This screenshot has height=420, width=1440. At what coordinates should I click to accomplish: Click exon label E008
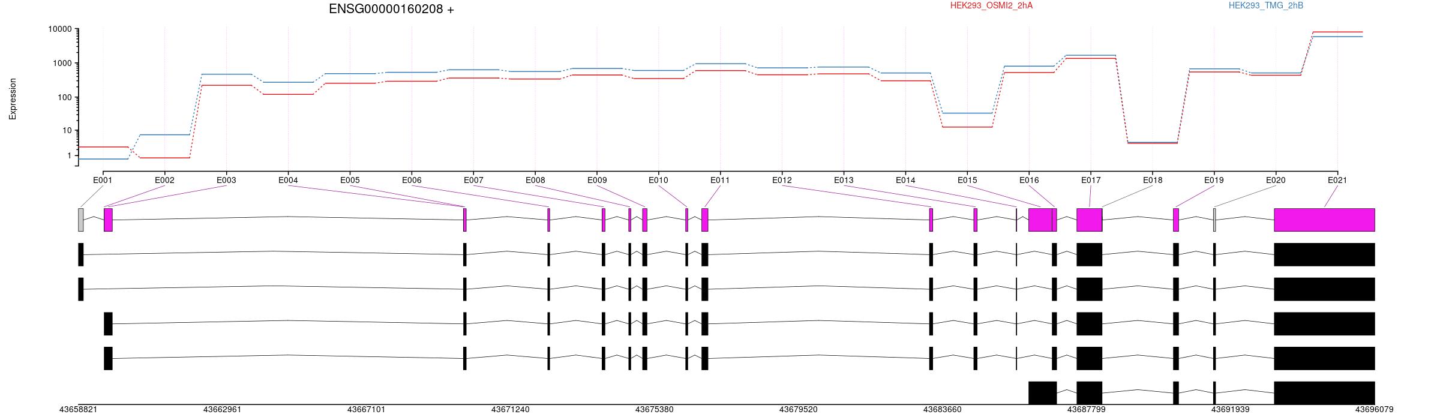(535, 180)
